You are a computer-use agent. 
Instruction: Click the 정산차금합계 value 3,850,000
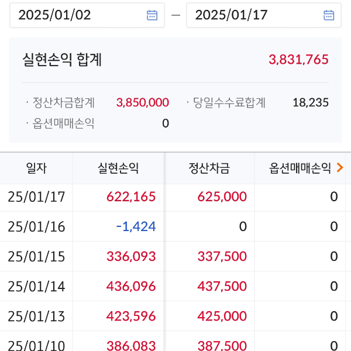143,103
